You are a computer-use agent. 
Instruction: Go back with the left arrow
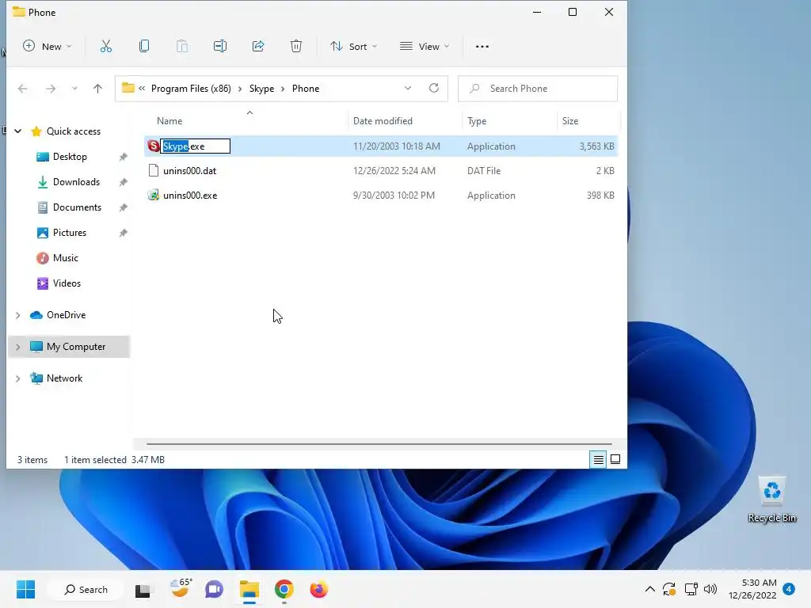22,89
